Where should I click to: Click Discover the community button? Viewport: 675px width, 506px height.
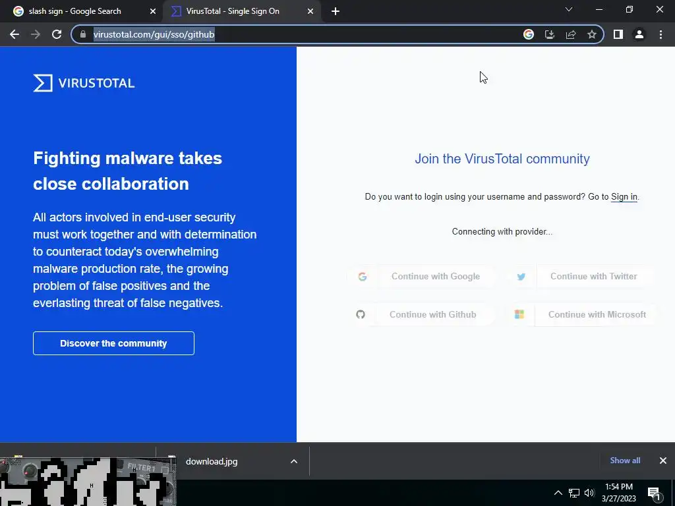(113, 343)
